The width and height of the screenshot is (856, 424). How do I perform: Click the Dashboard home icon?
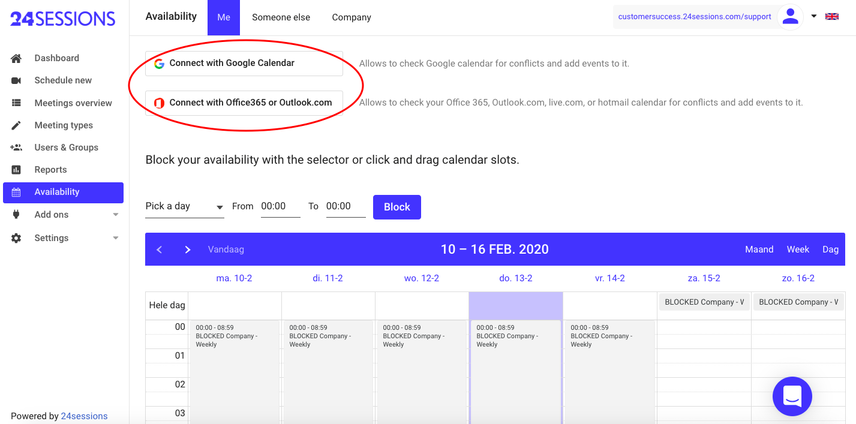tap(16, 58)
